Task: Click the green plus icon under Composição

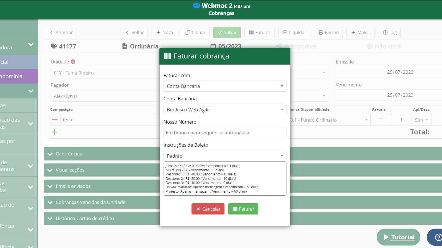Action: pos(55,132)
